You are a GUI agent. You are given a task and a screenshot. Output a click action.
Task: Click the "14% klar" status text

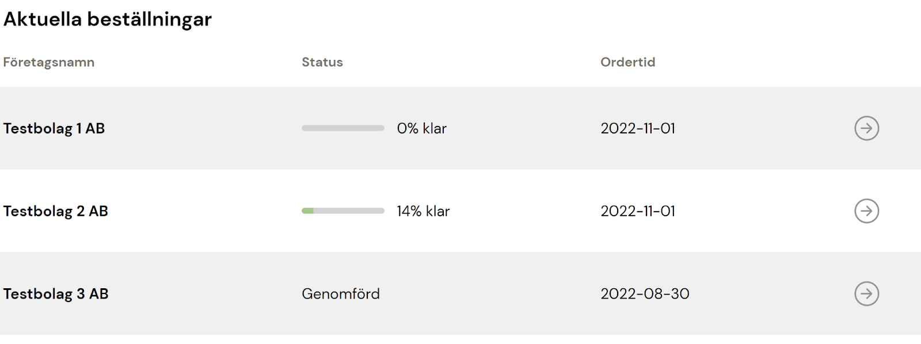pyautogui.click(x=423, y=211)
